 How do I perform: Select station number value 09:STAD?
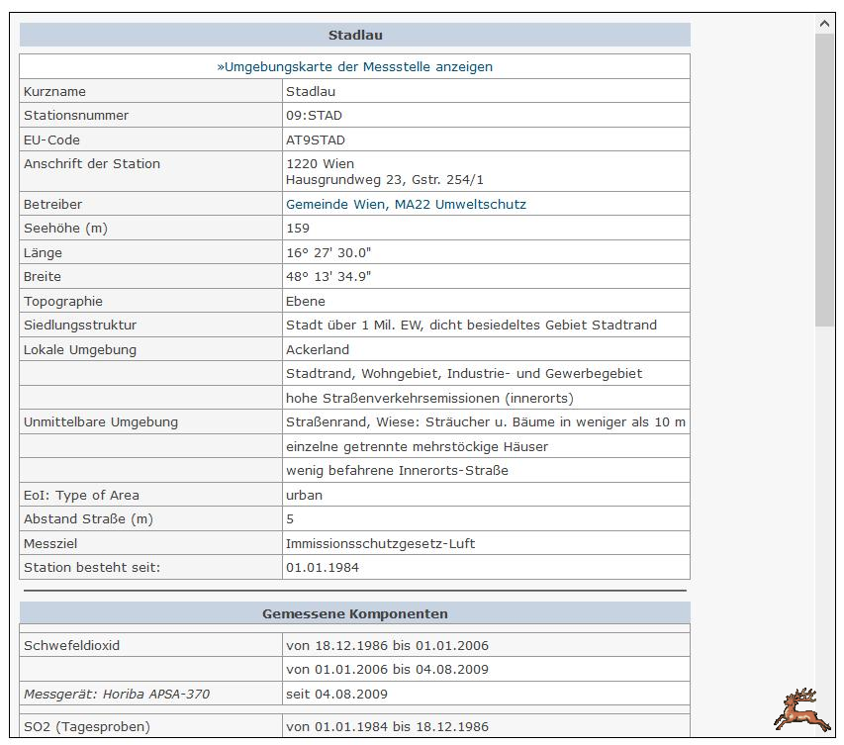coord(314,115)
